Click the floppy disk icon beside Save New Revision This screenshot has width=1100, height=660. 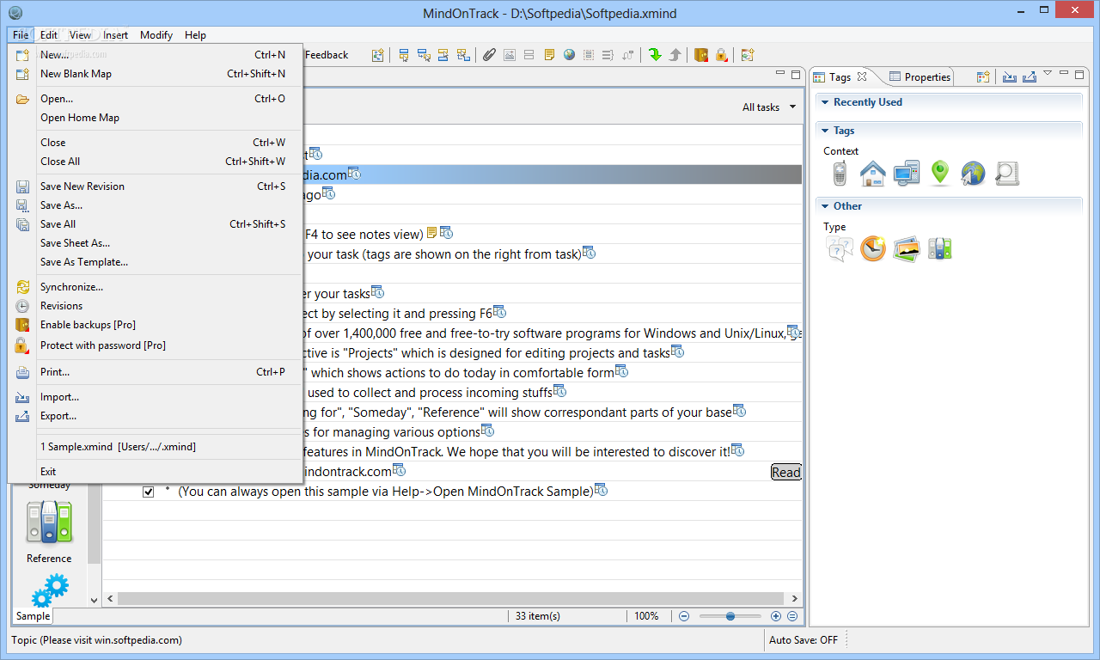tap(23, 186)
